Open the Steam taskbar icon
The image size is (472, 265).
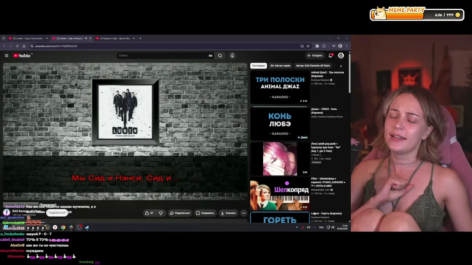click(x=87, y=227)
